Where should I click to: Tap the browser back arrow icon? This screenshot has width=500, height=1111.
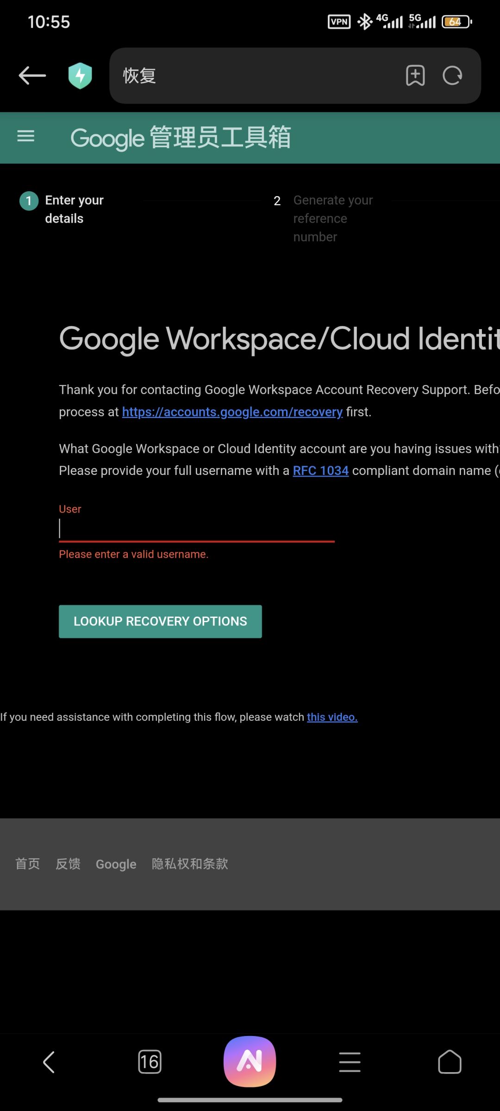(32, 75)
